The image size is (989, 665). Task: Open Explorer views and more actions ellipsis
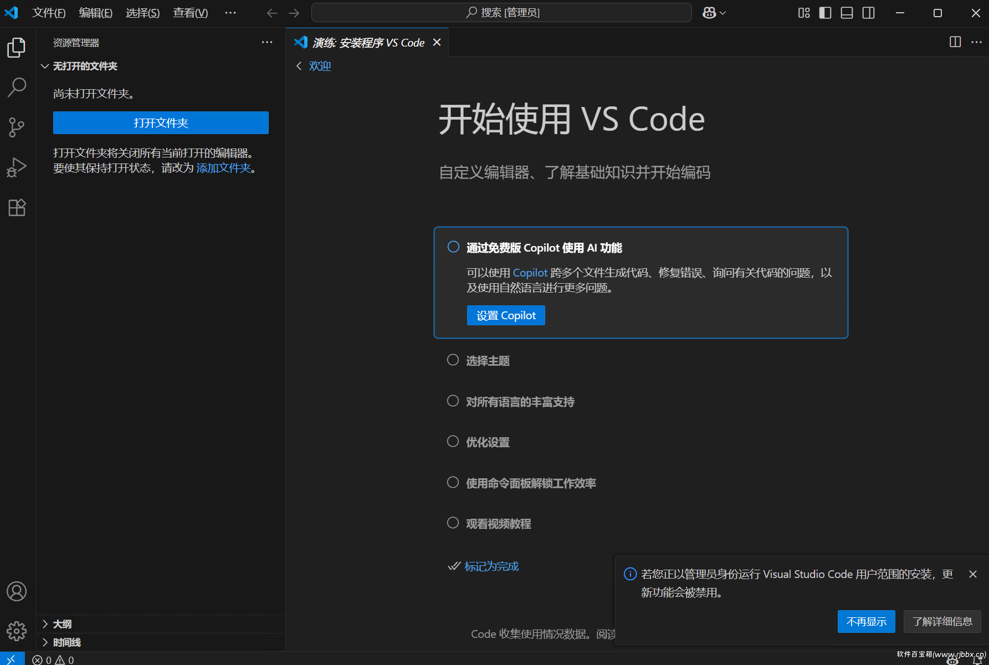click(x=267, y=42)
